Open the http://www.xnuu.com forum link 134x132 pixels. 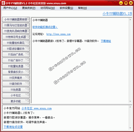tap(58, 34)
